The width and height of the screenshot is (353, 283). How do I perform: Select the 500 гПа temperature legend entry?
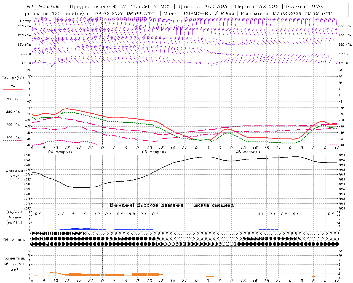pos(13,137)
